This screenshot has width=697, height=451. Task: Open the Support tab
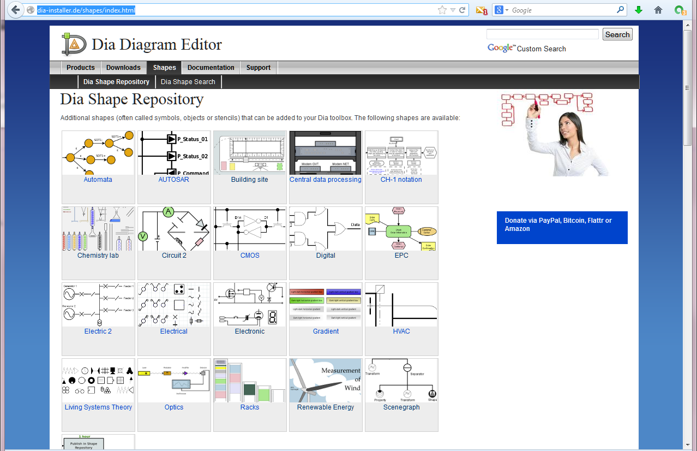click(x=259, y=68)
